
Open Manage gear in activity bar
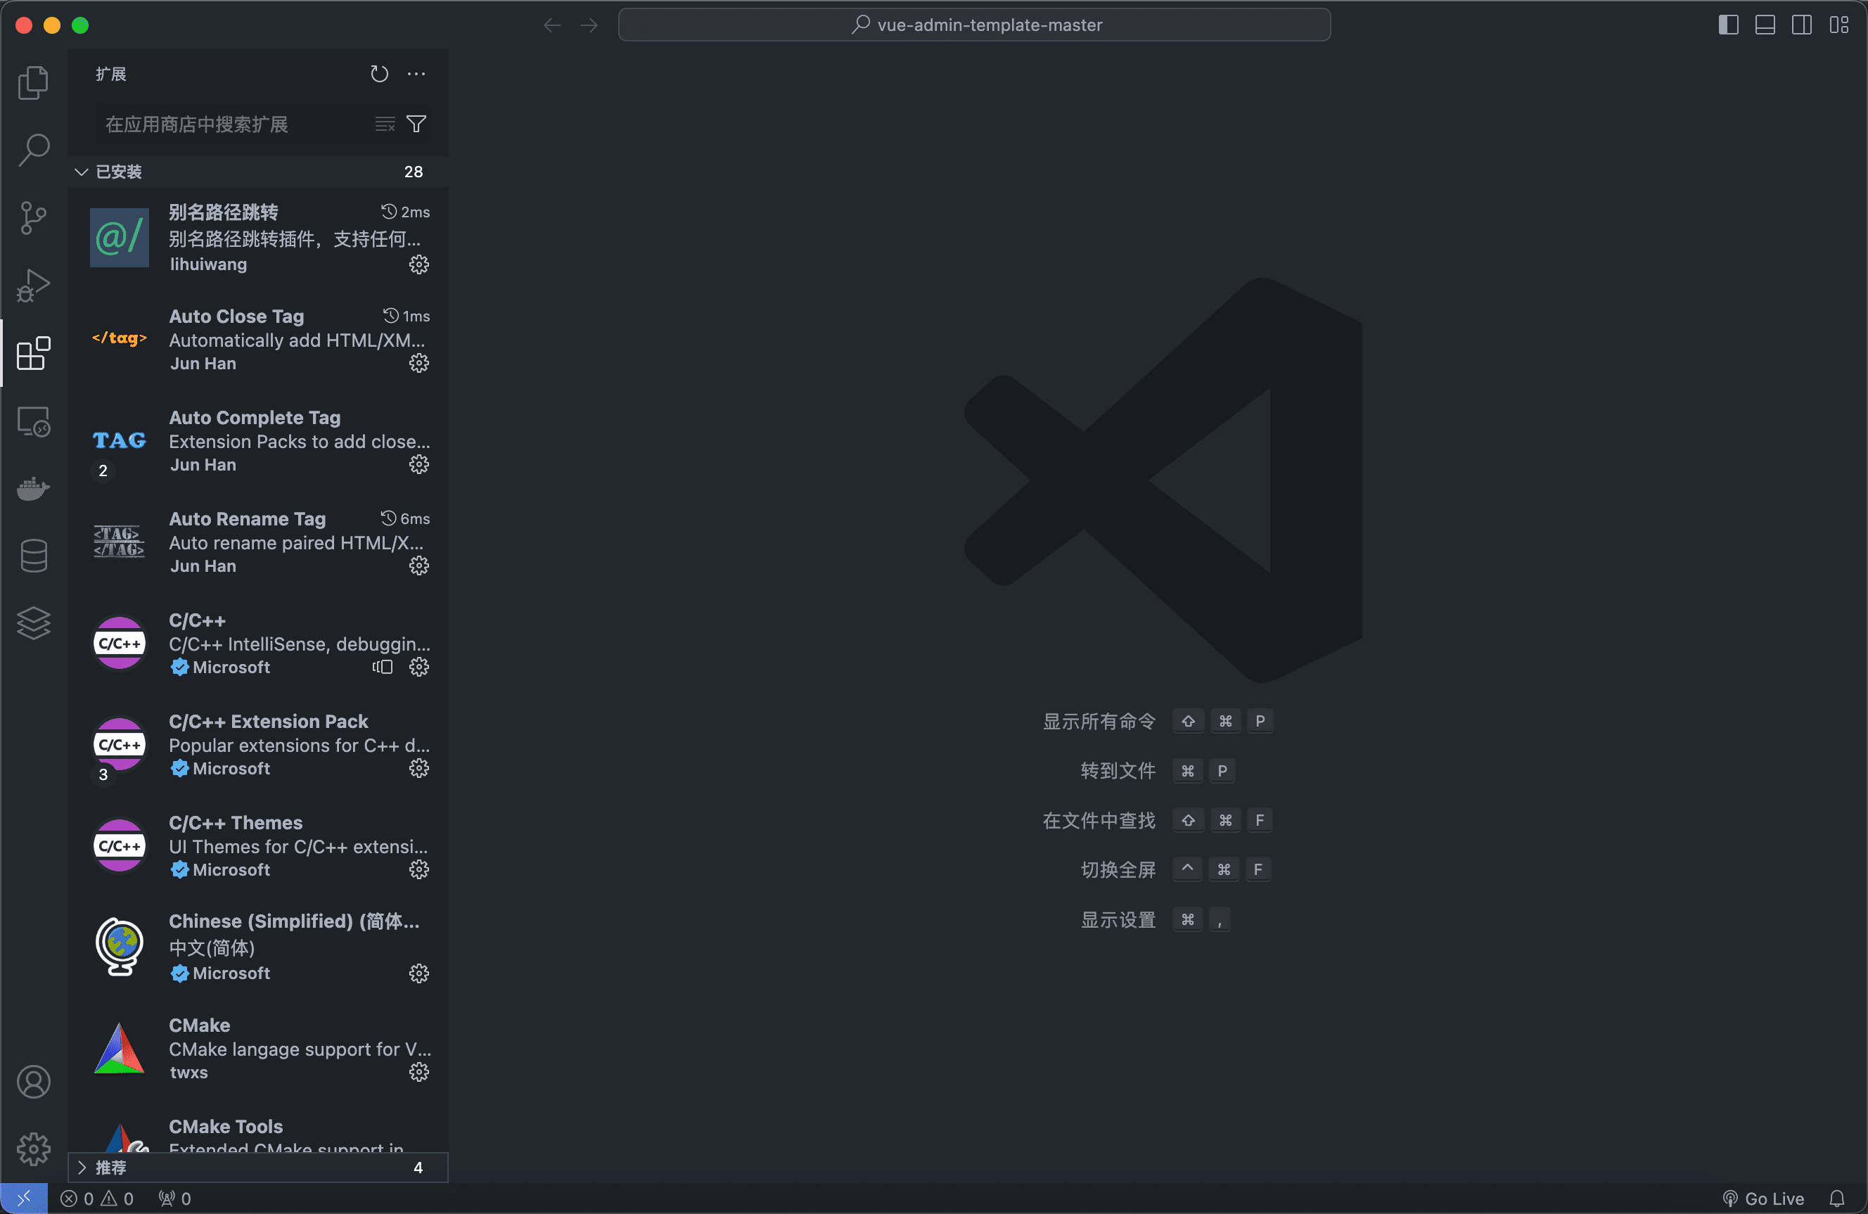pyautogui.click(x=33, y=1149)
